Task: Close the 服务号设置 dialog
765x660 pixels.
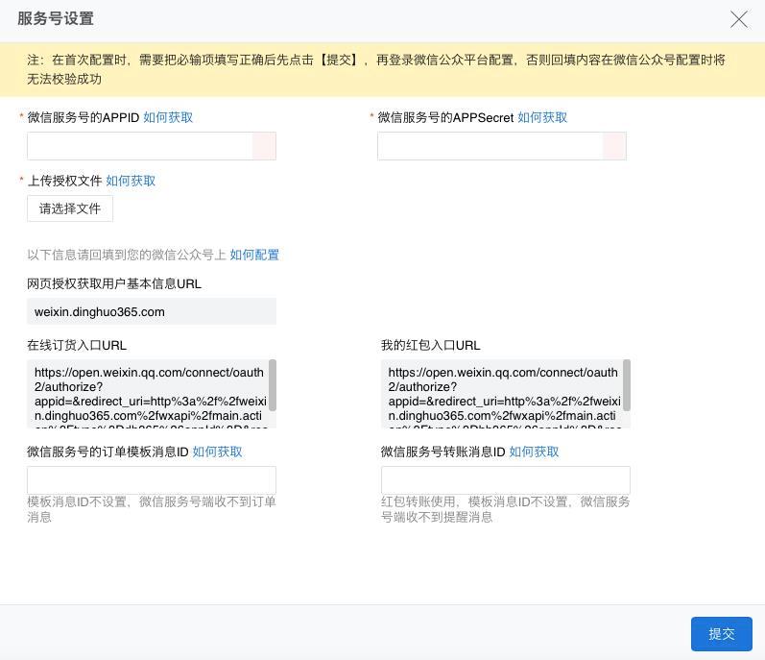Action: [x=738, y=19]
